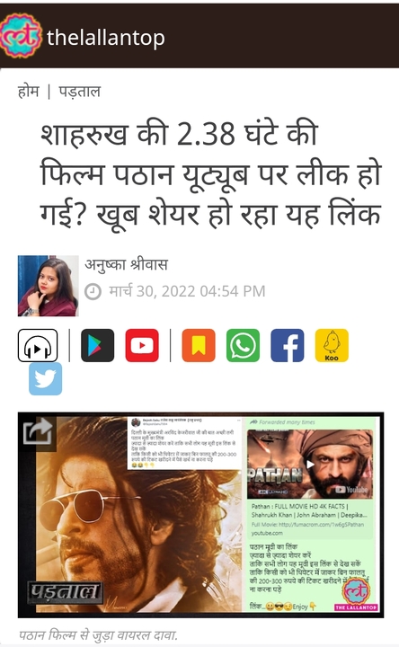Play audio via headphone listen icon

point(38,345)
